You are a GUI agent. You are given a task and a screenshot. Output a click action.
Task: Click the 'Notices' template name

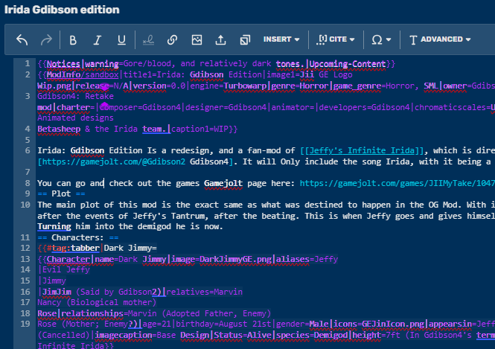click(x=64, y=64)
